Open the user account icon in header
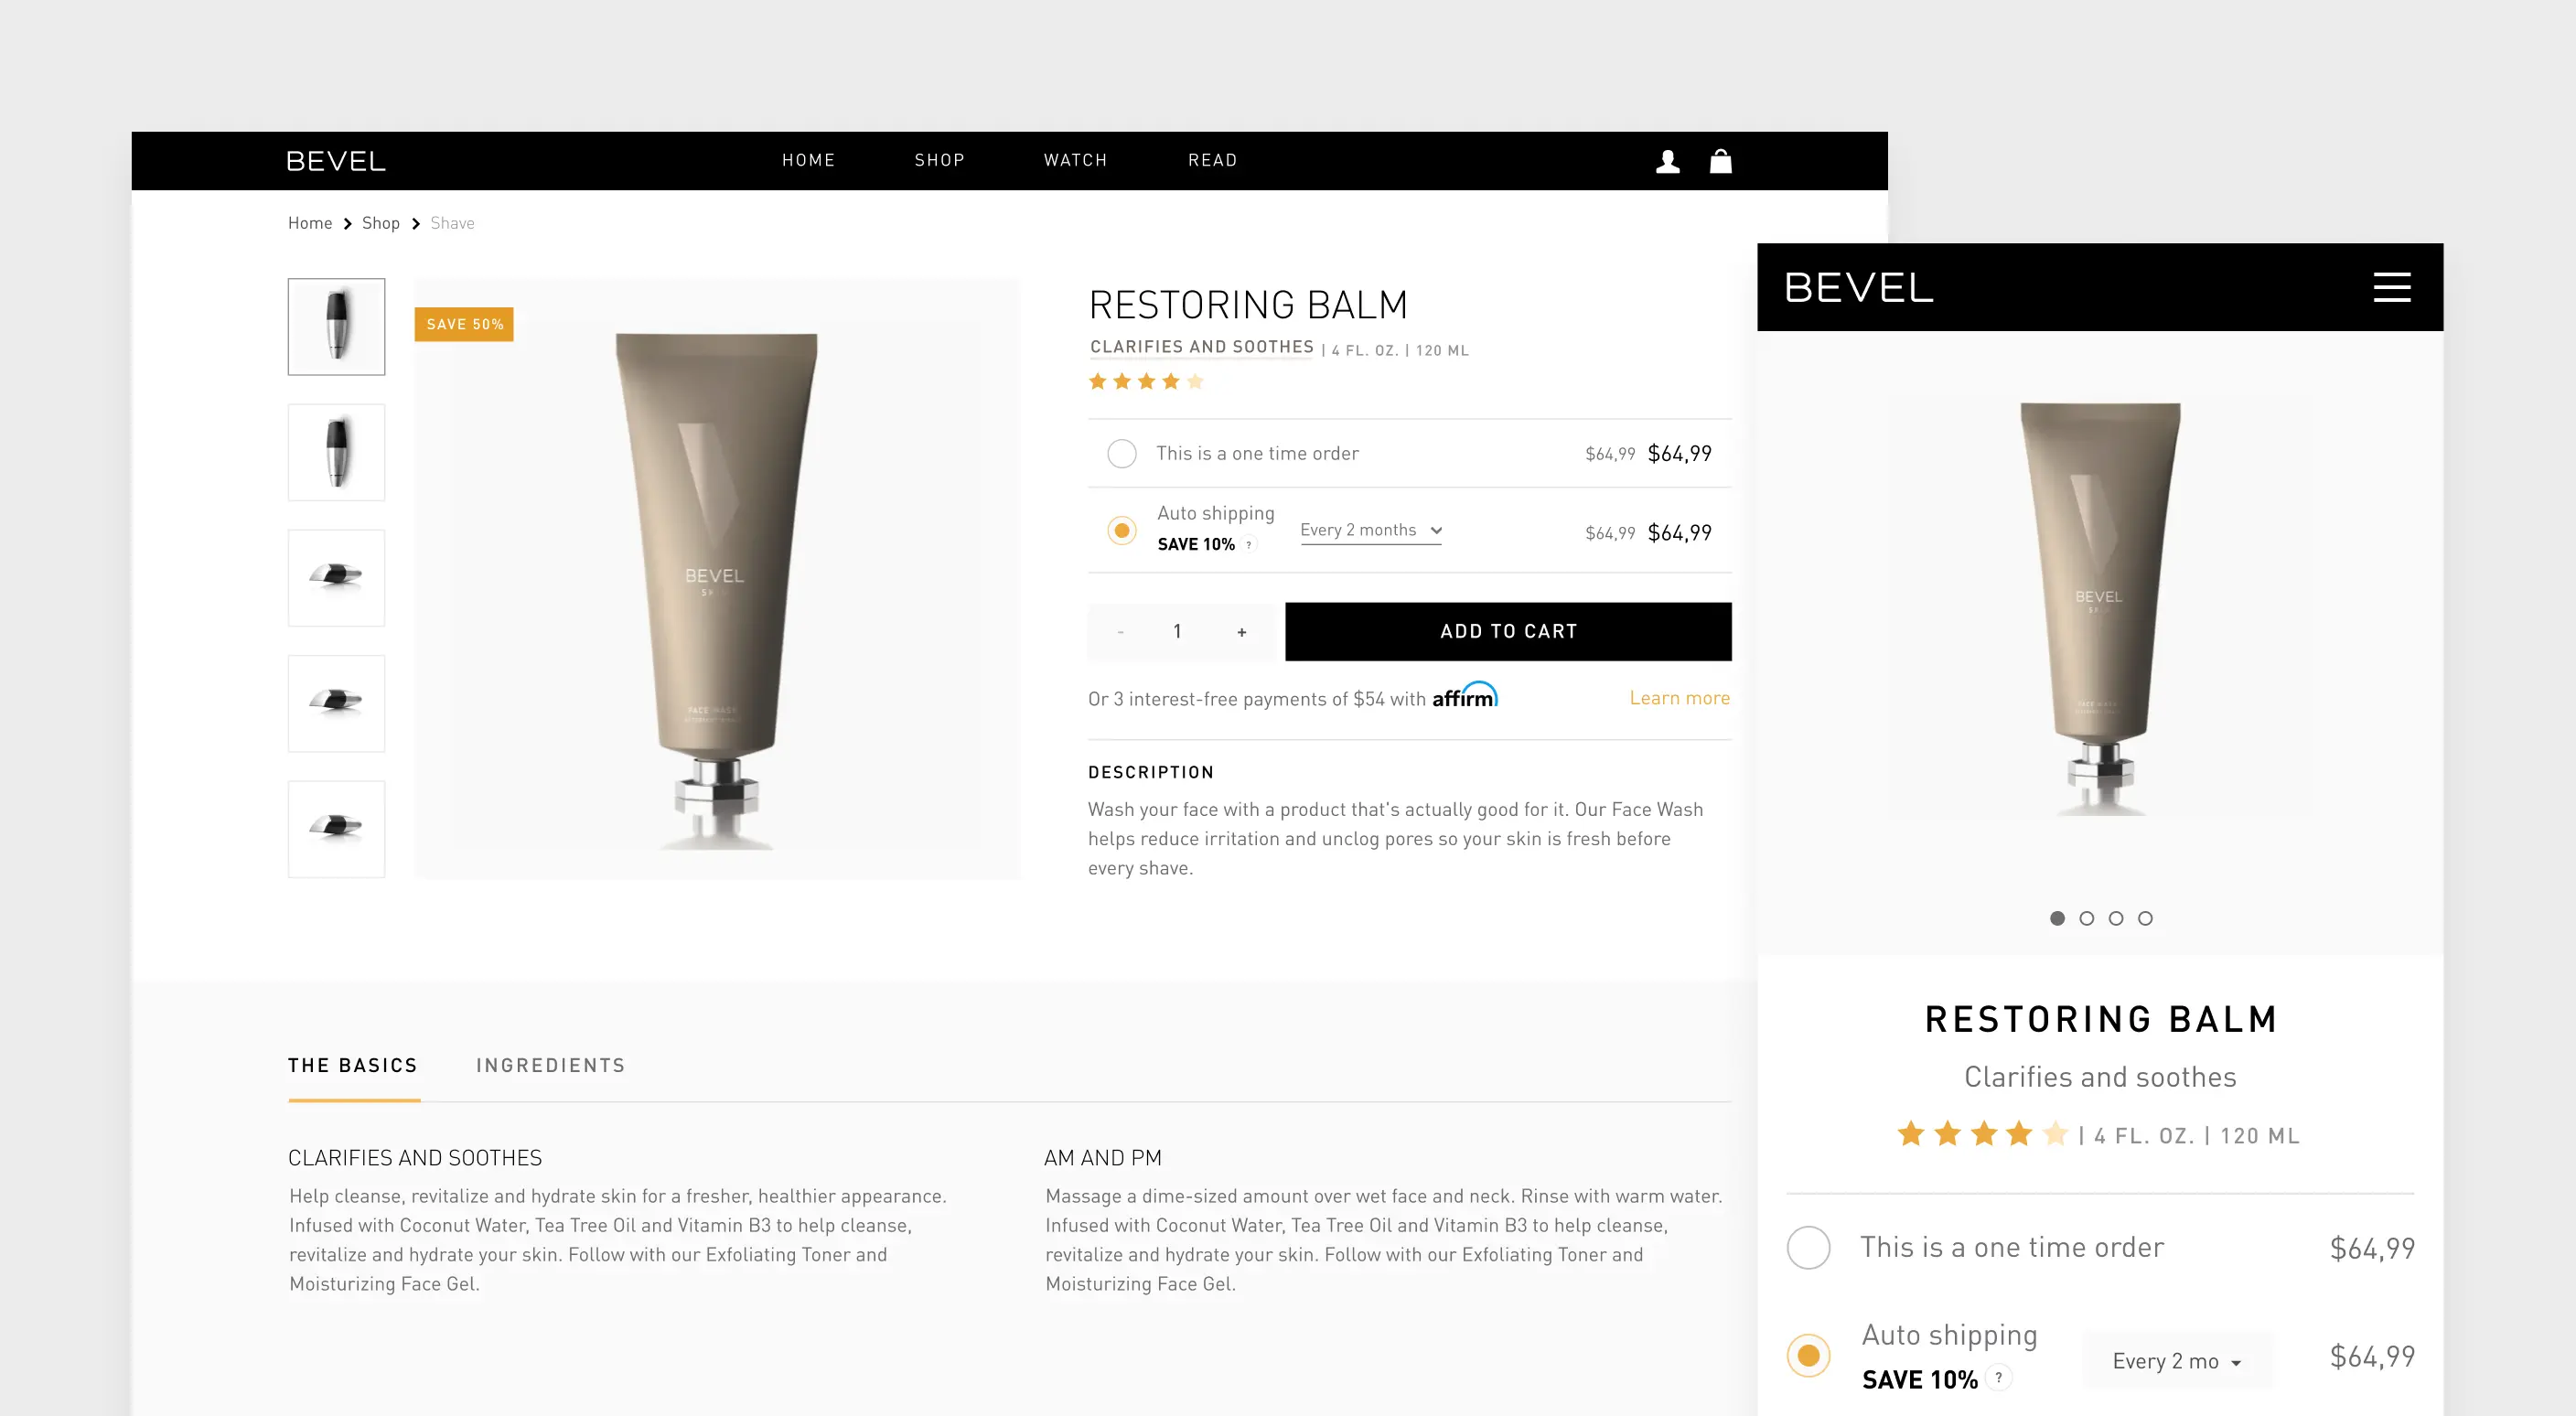 tap(1667, 161)
